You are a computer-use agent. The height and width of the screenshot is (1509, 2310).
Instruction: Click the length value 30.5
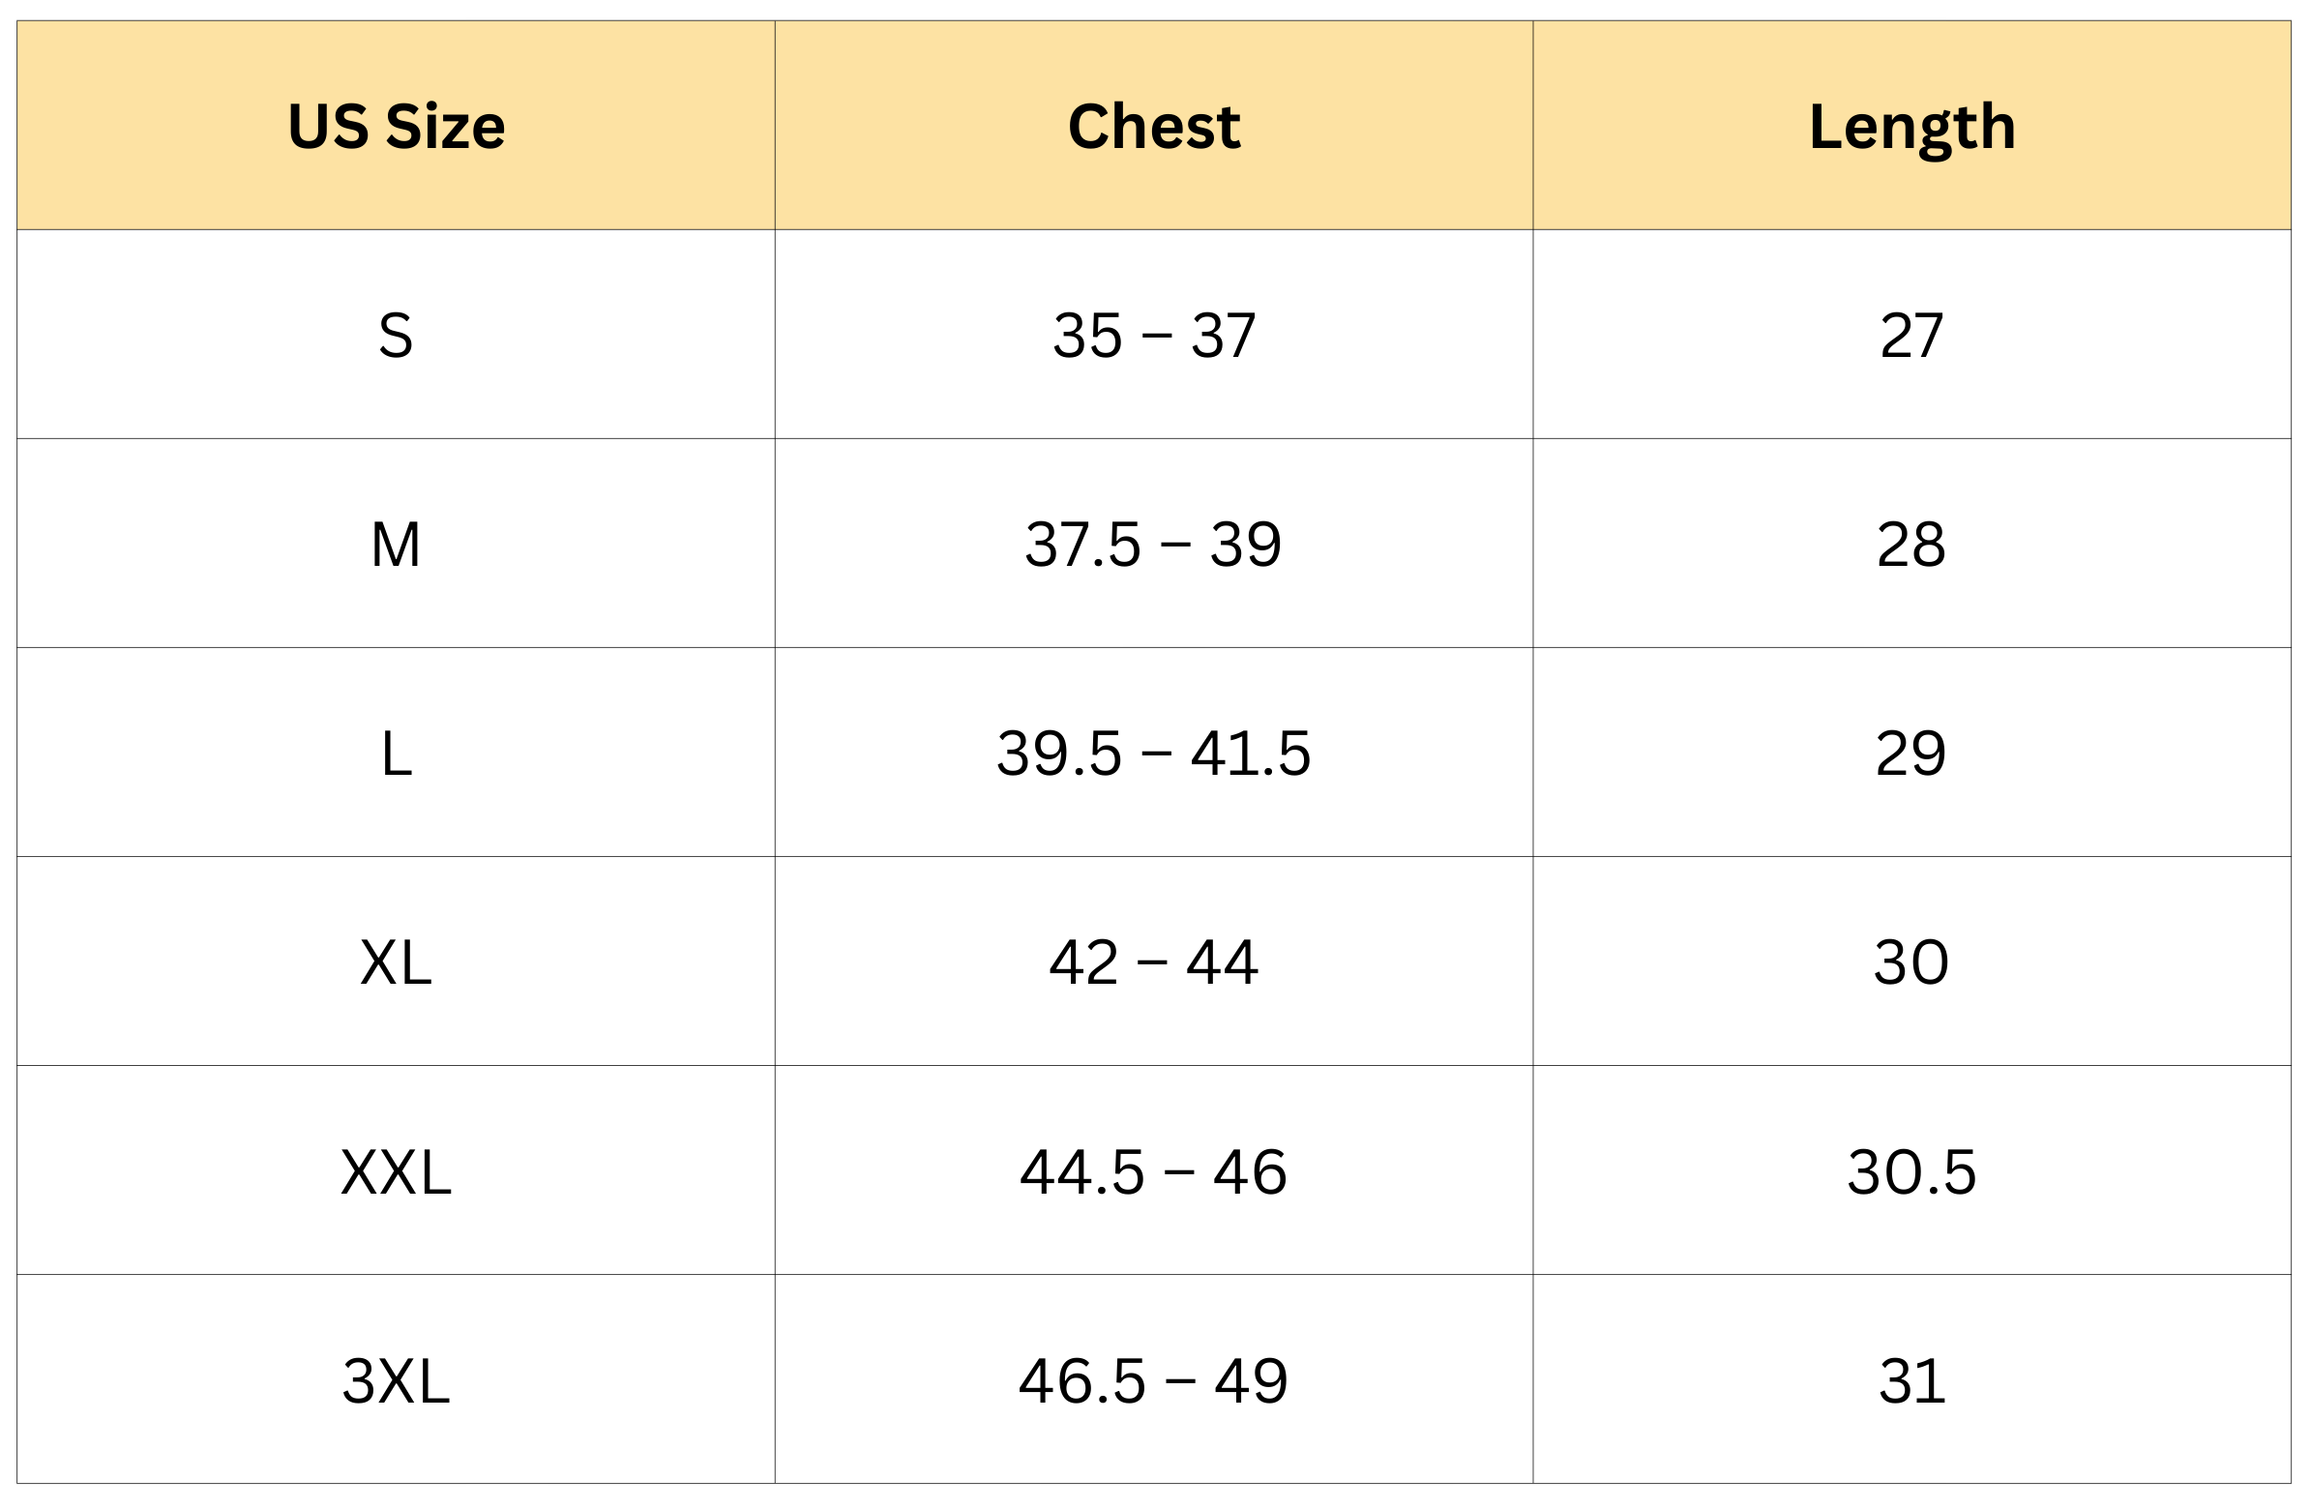[1911, 1172]
